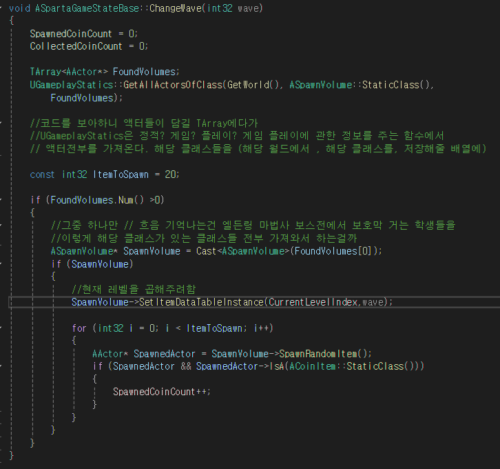This screenshot has width=500, height=469.
Task: Click the ASpartaGameStateBase class name
Action: click(x=87, y=8)
